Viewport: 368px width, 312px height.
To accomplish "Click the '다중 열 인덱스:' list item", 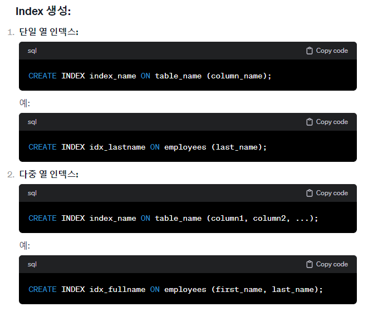I will tap(49, 174).
